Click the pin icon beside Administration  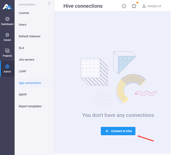point(49,4)
